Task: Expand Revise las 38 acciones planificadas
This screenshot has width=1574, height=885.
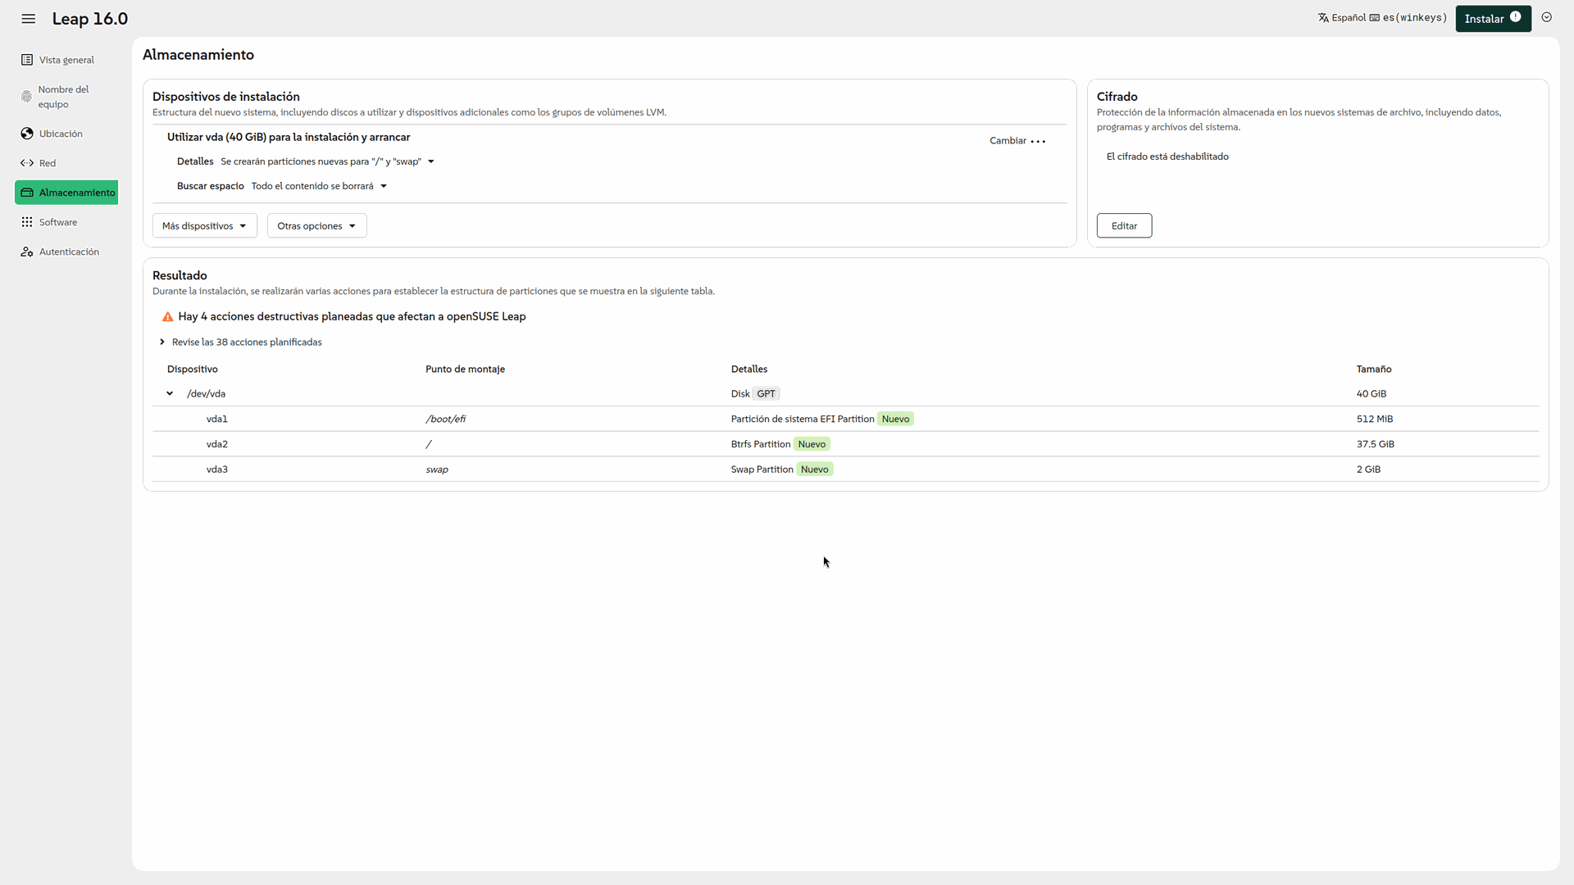Action: [x=246, y=343]
